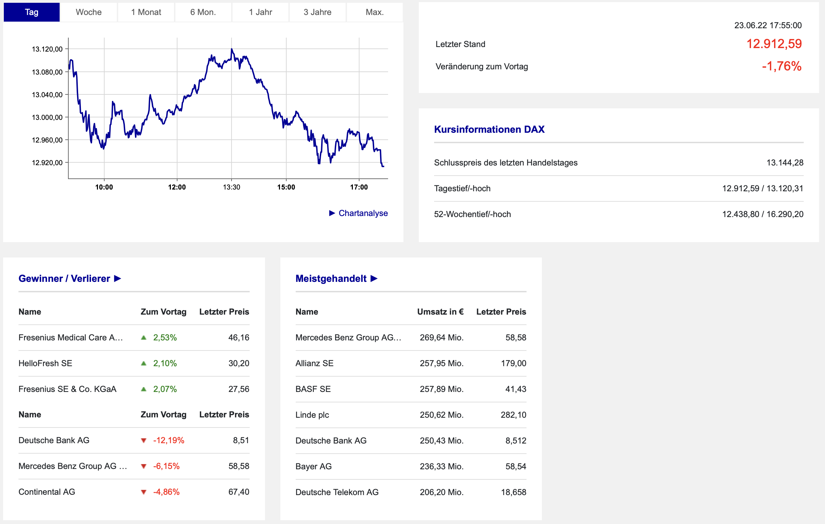Click the red down arrow for Deutsche Bank AG
The width and height of the screenshot is (825, 524).
144,441
